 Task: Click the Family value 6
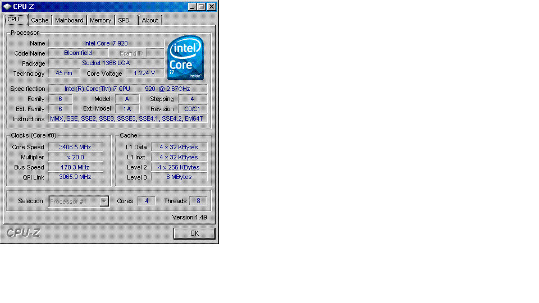click(61, 99)
